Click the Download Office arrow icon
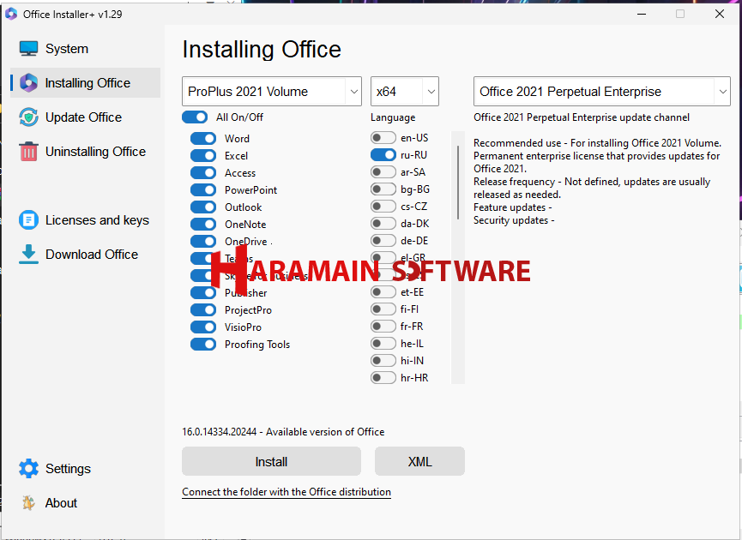 (x=29, y=255)
